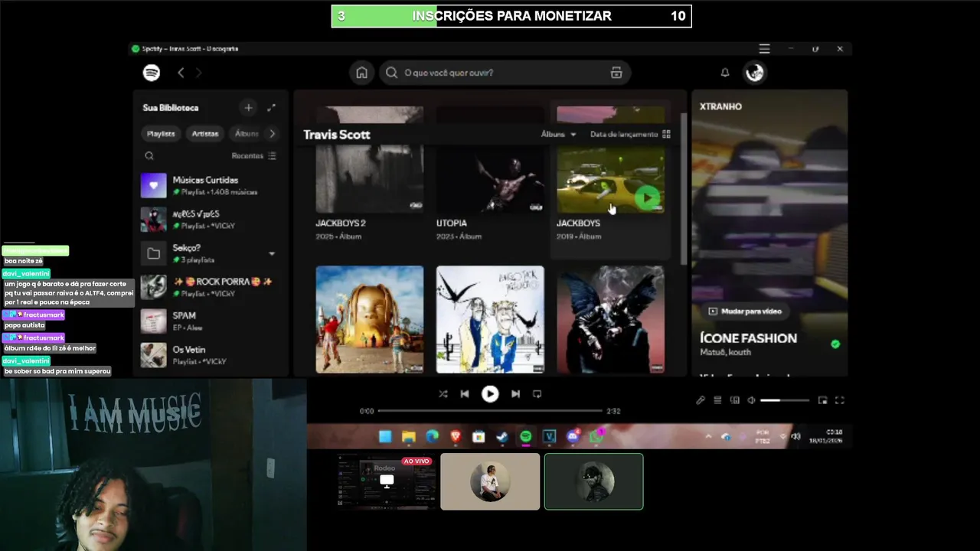Click the XTRANHO header in the right panel
Viewport: 980px width, 551px height.
pos(720,106)
